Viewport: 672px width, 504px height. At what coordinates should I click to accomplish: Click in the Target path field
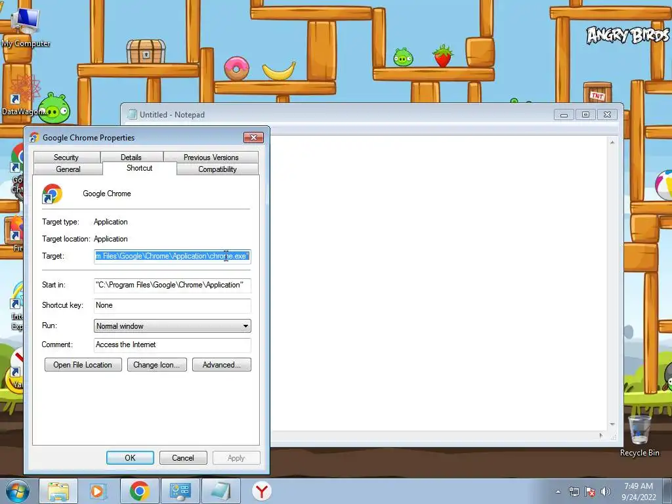tap(173, 257)
